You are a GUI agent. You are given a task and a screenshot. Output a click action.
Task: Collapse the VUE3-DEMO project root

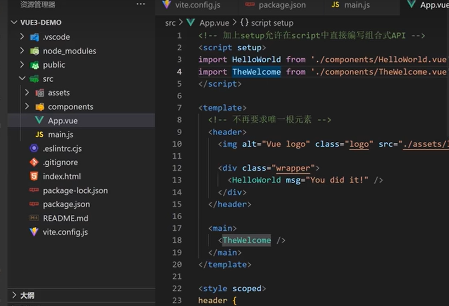point(14,22)
